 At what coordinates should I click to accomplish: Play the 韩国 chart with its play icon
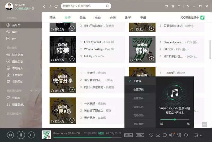click(x=152, y=59)
